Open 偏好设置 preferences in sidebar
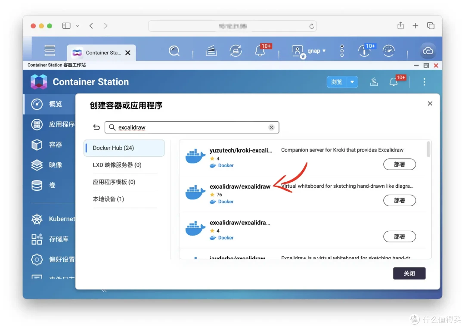The height and width of the screenshot is (329, 465). pyautogui.click(x=50, y=259)
